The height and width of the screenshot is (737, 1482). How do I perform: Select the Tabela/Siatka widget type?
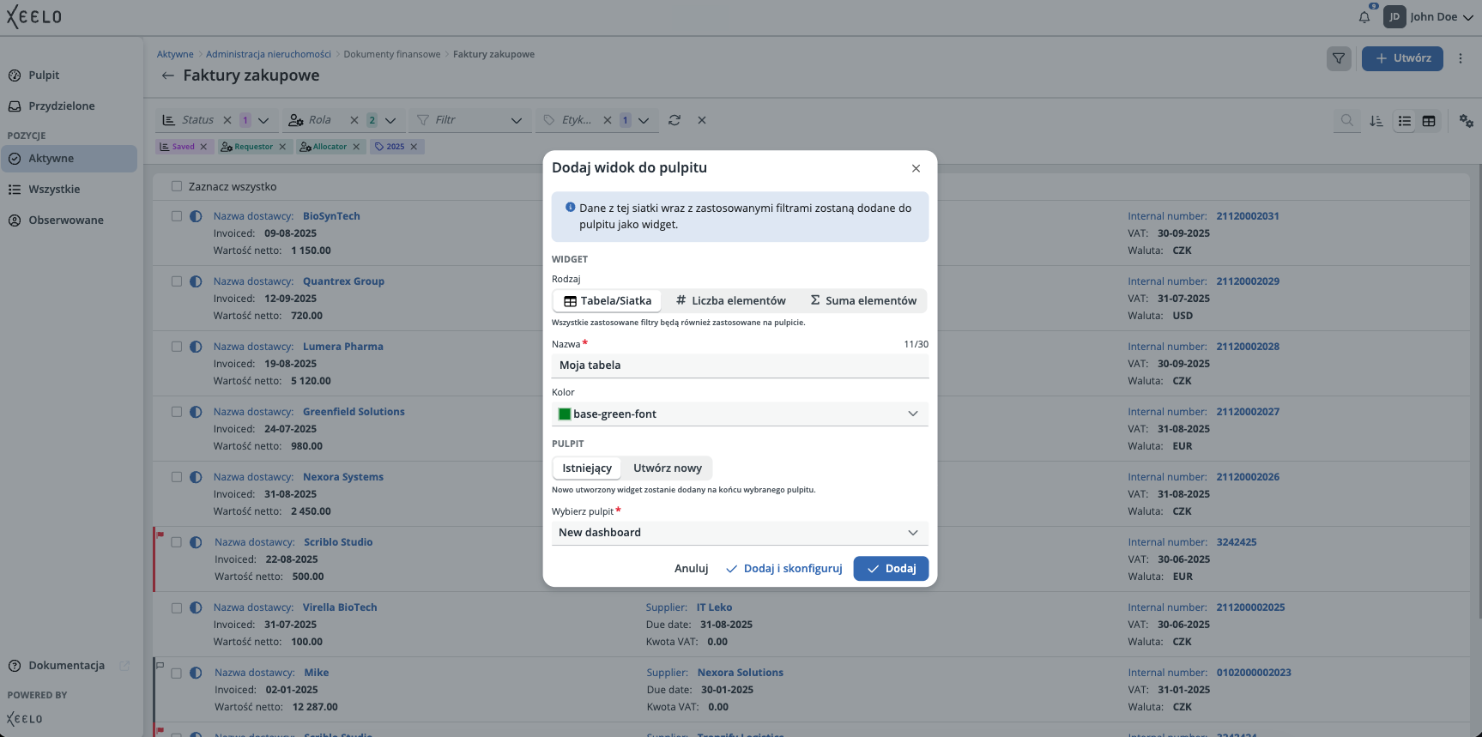[x=608, y=301]
